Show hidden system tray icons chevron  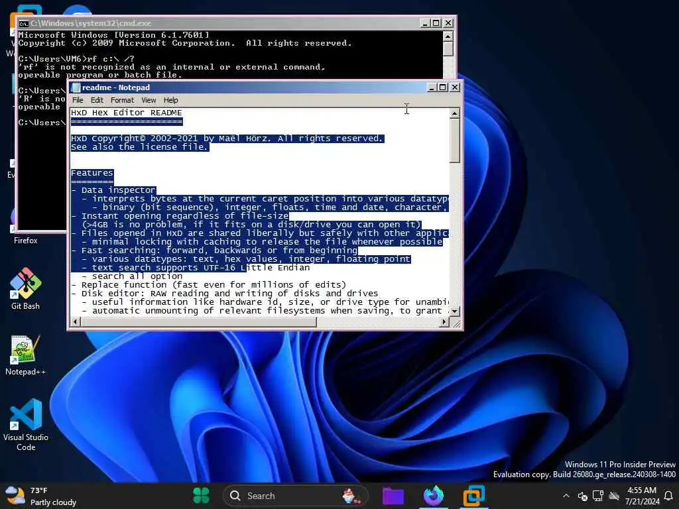[x=566, y=496]
